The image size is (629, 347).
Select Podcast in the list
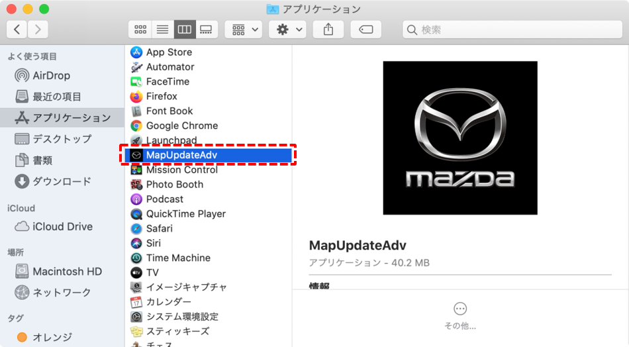click(x=209, y=199)
